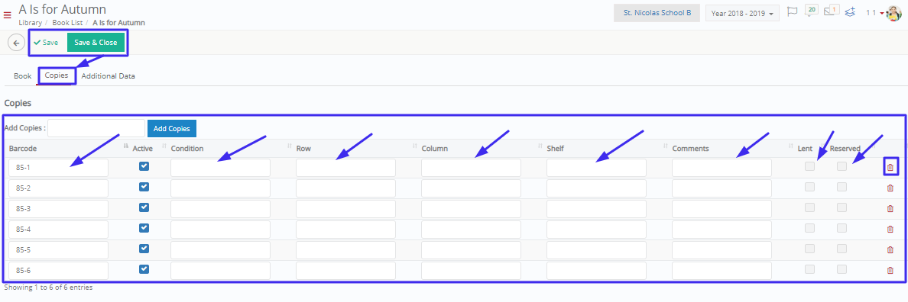Click the blue Add Copies button
Viewport: 908px width, 302px height.
(x=172, y=128)
